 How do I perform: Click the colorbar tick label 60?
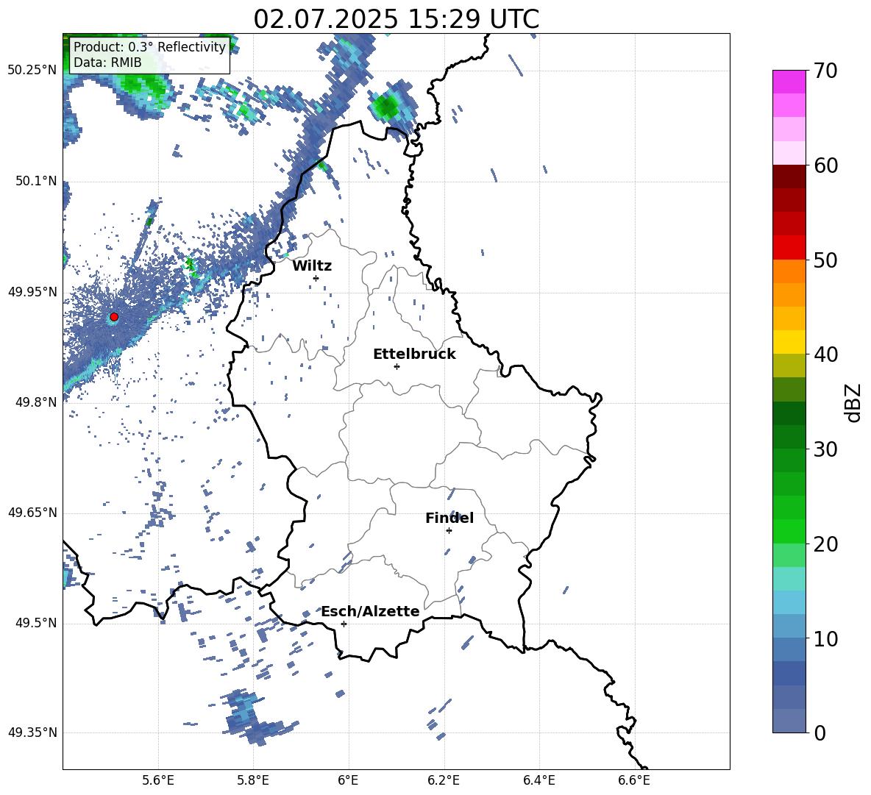point(825,165)
